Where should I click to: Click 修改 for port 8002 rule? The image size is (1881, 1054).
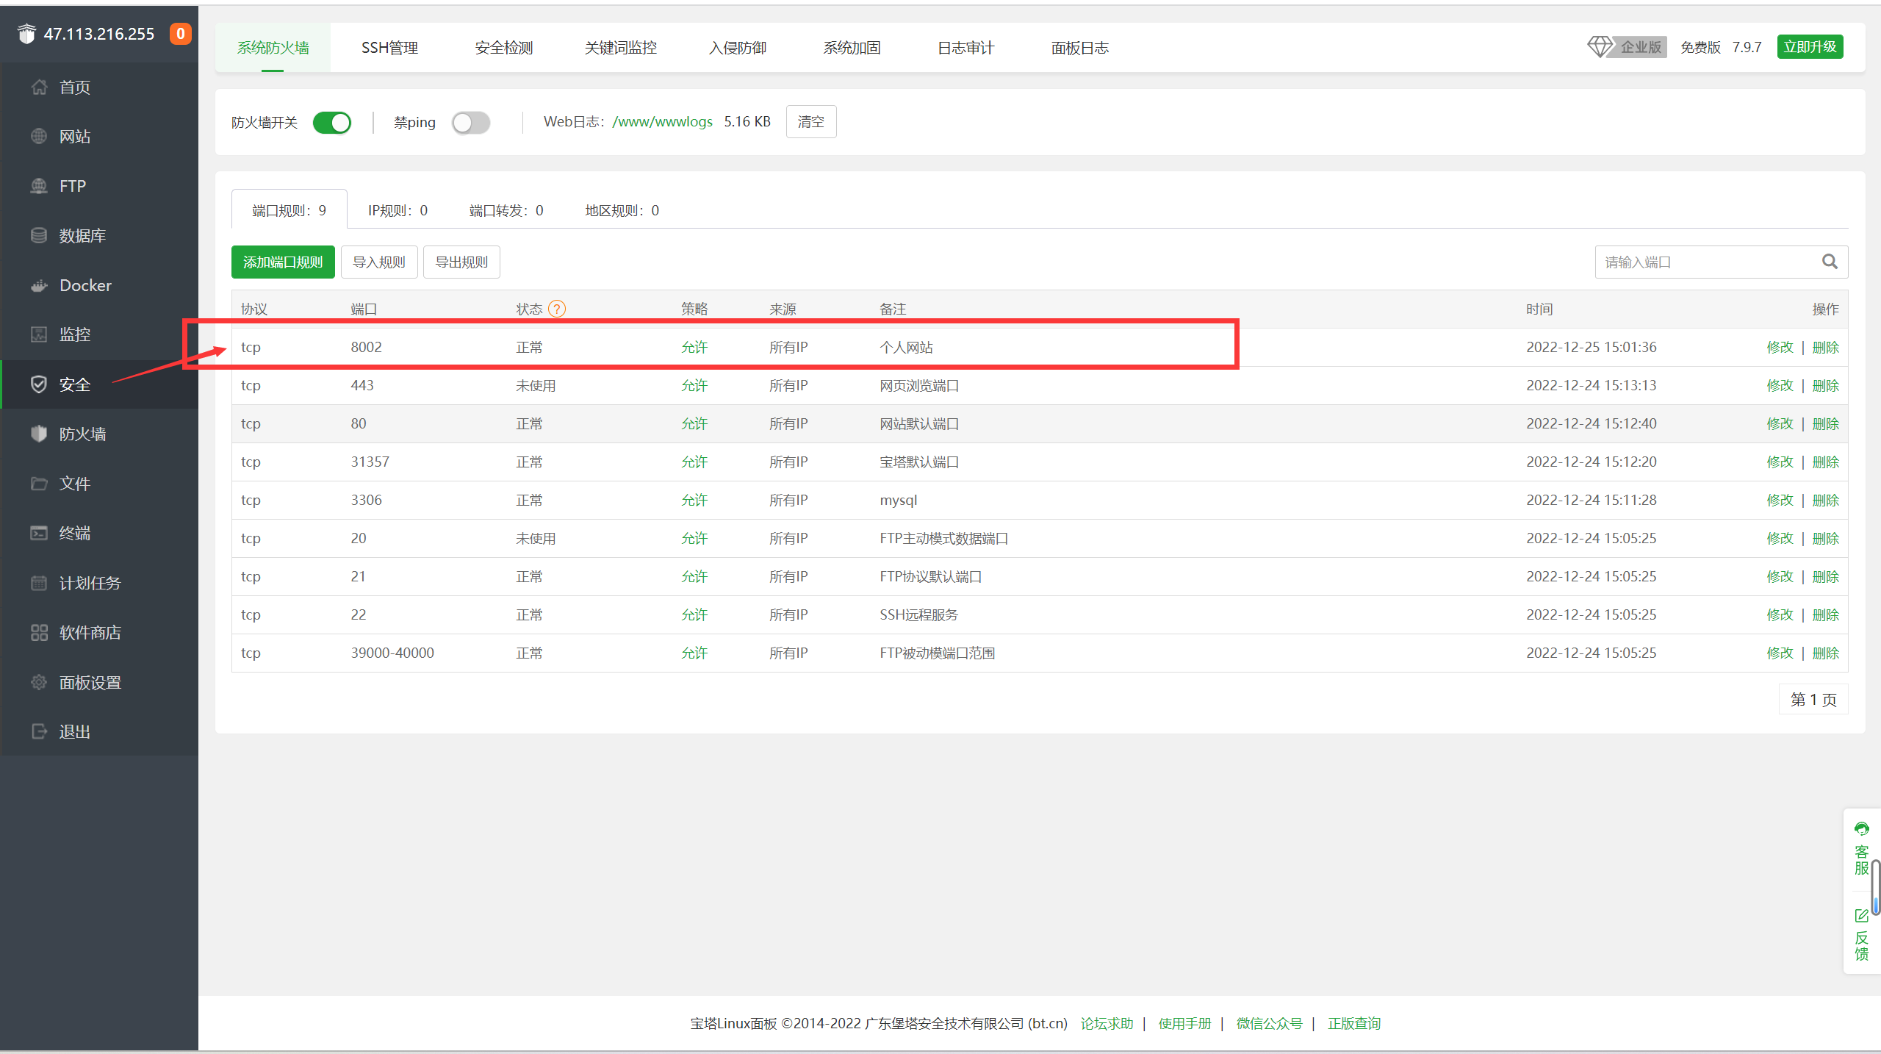[1779, 348]
